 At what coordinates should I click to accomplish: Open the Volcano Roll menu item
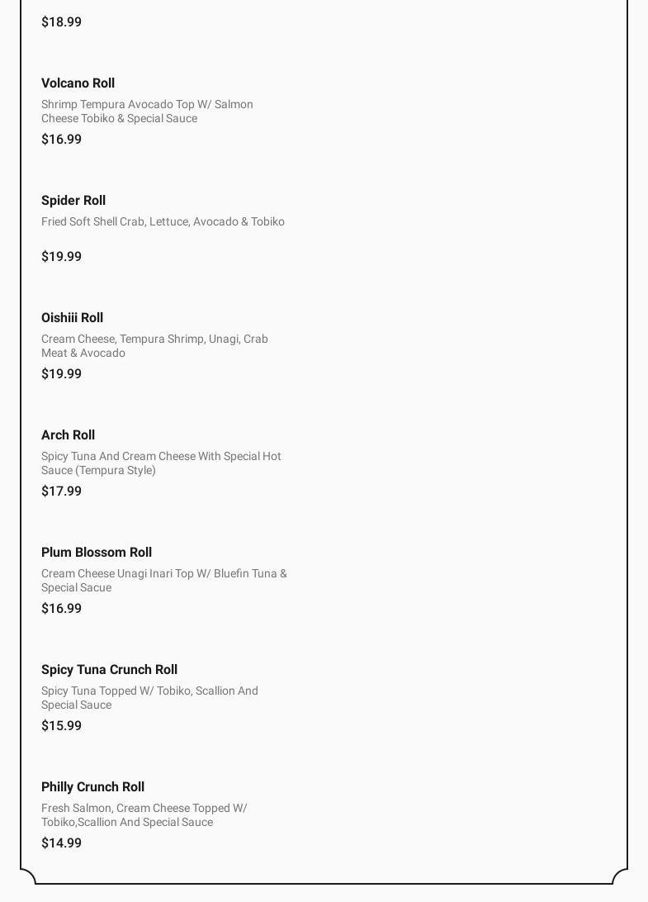(78, 83)
